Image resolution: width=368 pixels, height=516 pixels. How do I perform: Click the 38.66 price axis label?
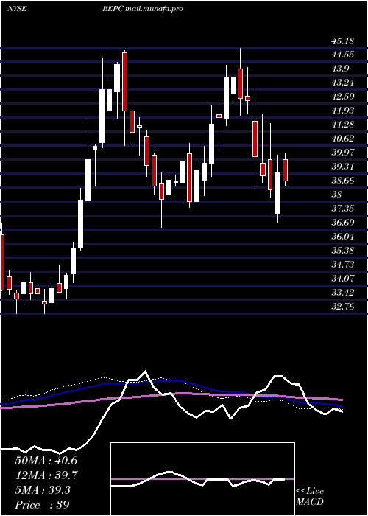(343, 181)
